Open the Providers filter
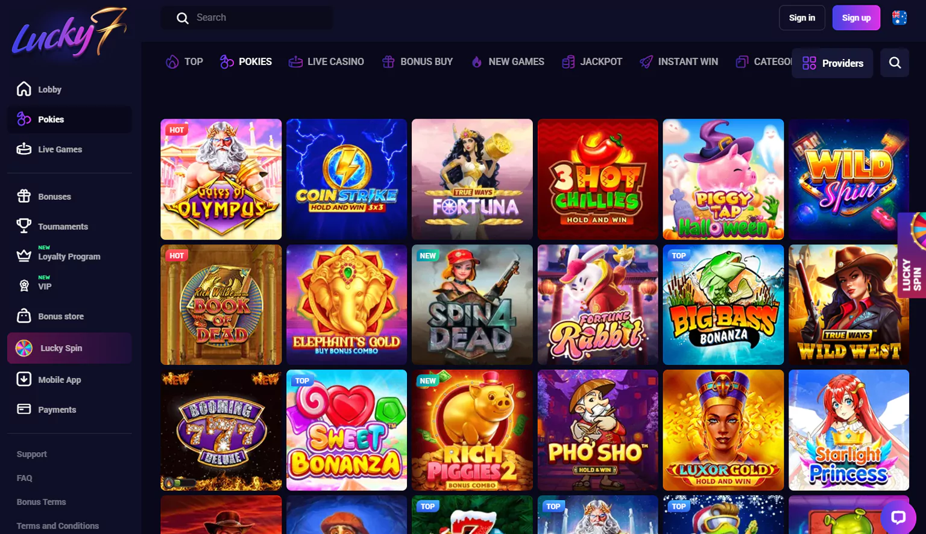Screen dimensions: 926x534 (833, 63)
